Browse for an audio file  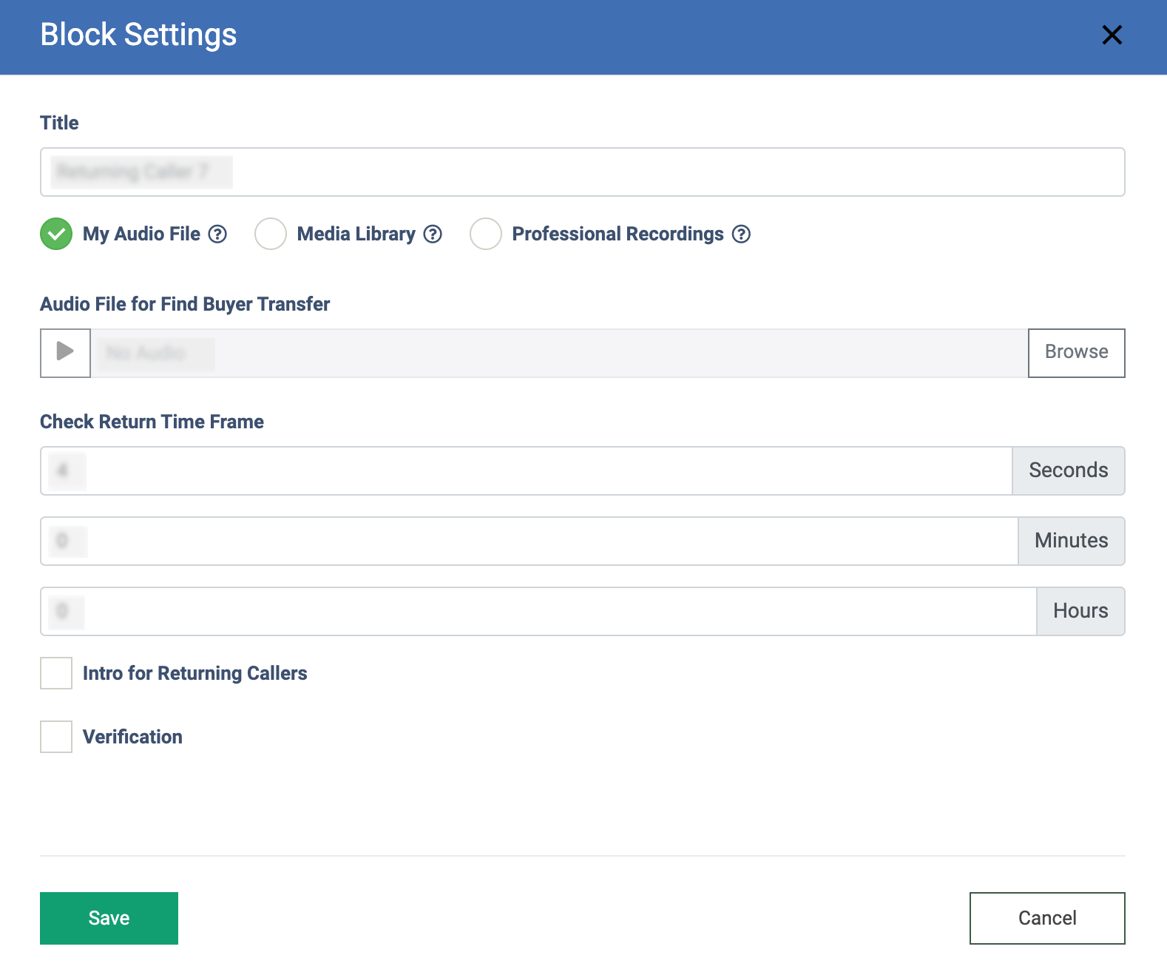(1076, 353)
